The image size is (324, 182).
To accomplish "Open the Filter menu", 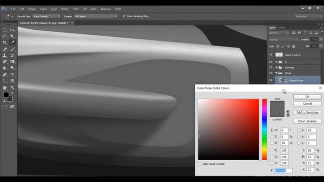I will tap(75, 9).
